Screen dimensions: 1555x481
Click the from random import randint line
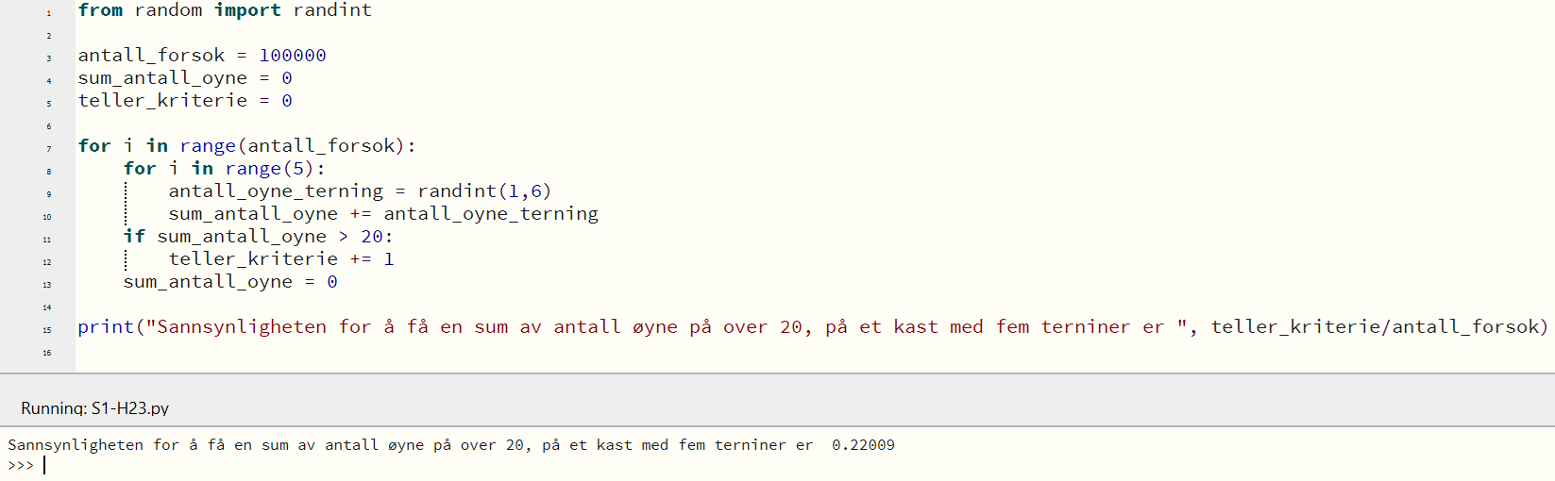(225, 10)
